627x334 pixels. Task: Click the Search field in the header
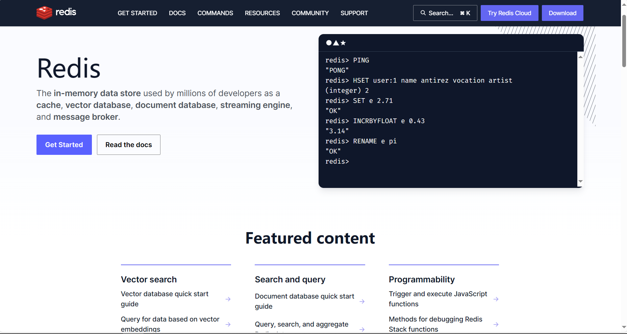click(445, 13)
